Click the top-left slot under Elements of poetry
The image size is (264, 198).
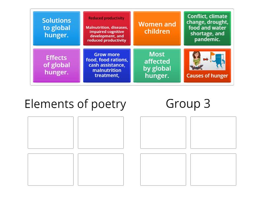tap(50, 132)
